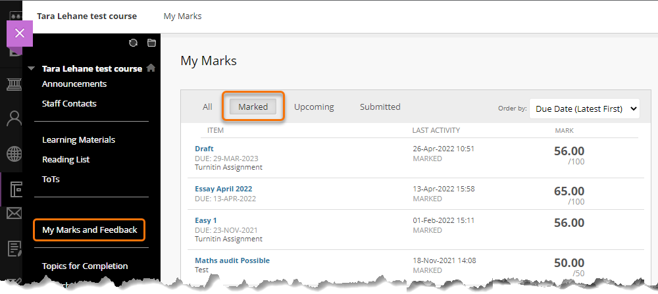Click the 01-Feb-2022 15:11 activity date
Screen dimensions: 658x294
443,220
